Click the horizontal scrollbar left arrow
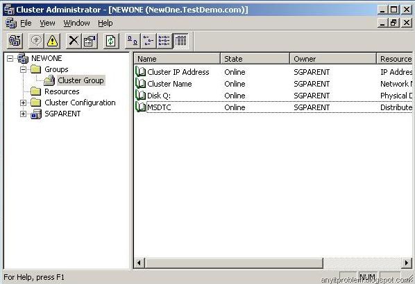This screenshot has width=415, height=284. (x=139, y=263)
